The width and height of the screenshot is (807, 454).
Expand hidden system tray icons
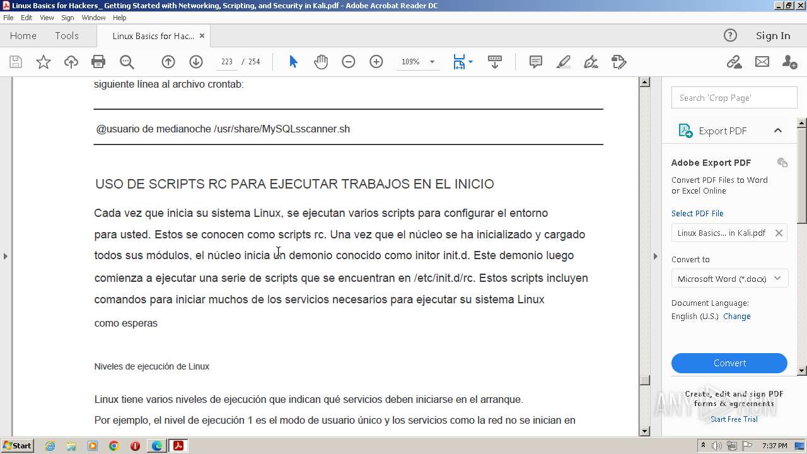click(703, 446)
